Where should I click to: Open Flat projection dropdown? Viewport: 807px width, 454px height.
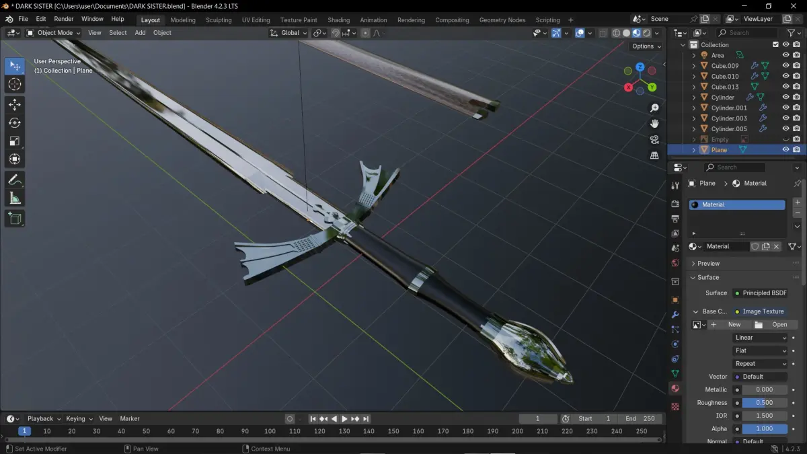(760, 350)
